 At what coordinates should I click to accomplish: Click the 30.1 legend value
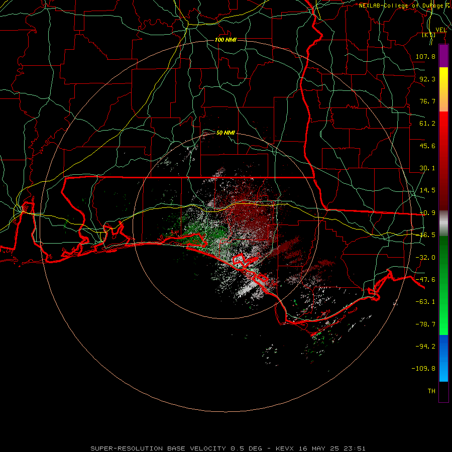pyautogui.click(x=427, y=168)
